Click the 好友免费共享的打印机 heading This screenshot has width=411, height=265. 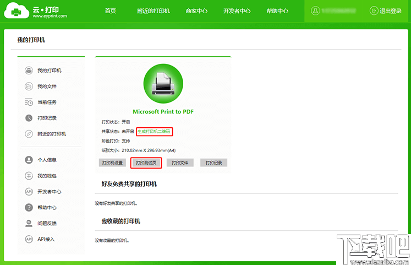(129, 184)
